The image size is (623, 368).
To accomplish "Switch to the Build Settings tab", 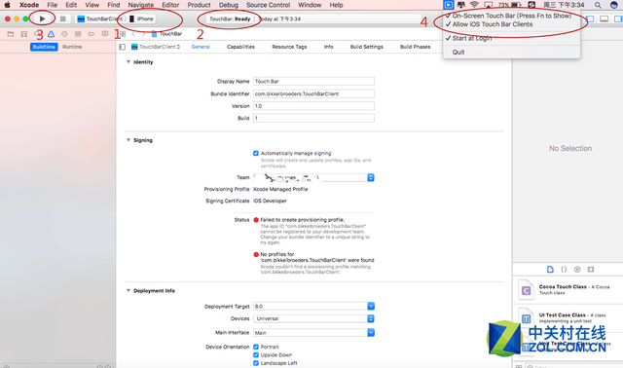I will (x=366, y=47).
